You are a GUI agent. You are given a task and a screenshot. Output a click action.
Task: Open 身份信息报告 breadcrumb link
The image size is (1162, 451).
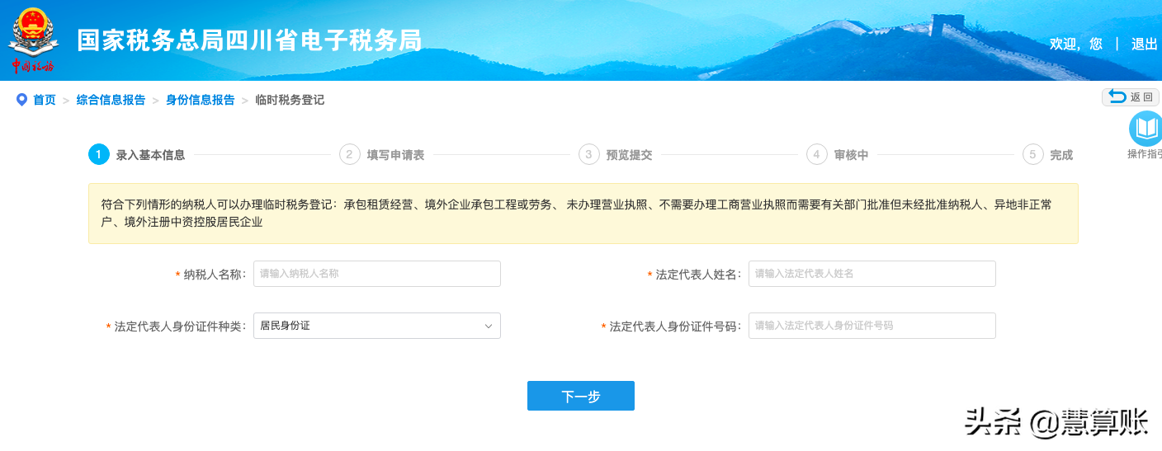pos(201,100)
